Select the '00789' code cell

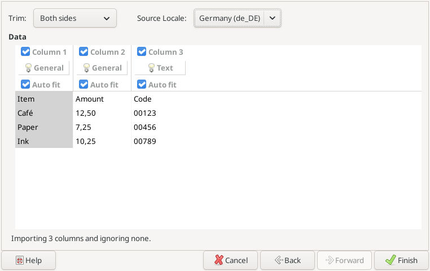[x=160, y=141]
